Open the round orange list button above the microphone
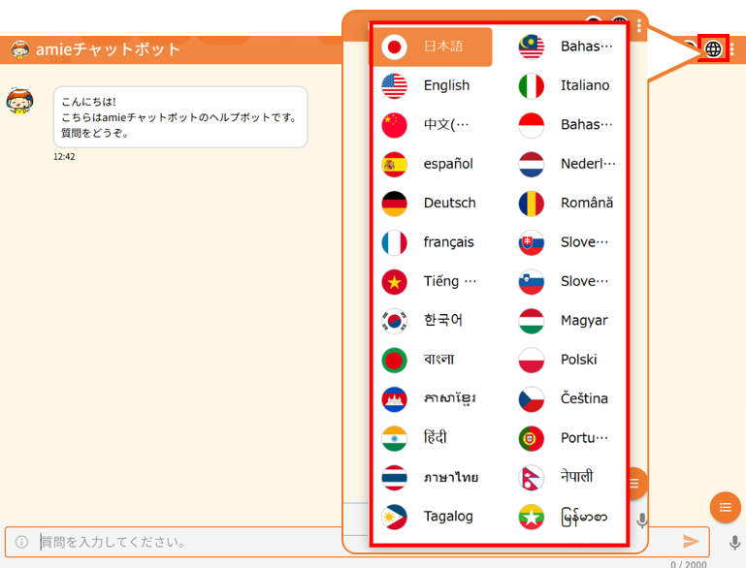The image size is (746, 568). 725,507
